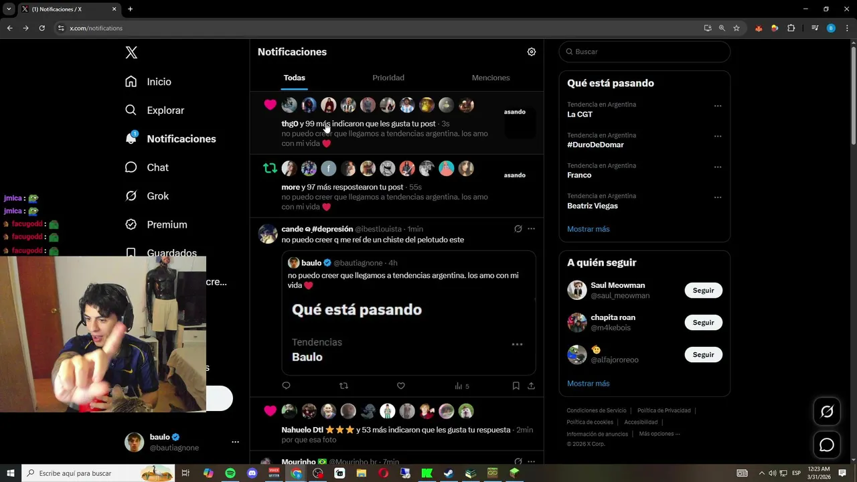
Task: Go back in browser
Action: pyautogui.click(x=9, y=28)
